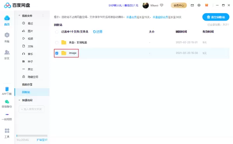
Task: Click the 开通超级会员 link
Action: click(x=160, y=17)
